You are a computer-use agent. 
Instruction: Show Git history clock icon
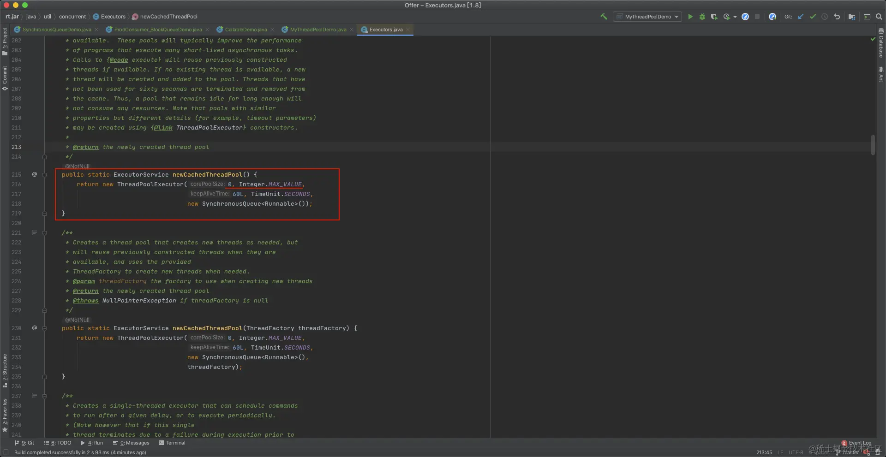(x=825, y=17)
